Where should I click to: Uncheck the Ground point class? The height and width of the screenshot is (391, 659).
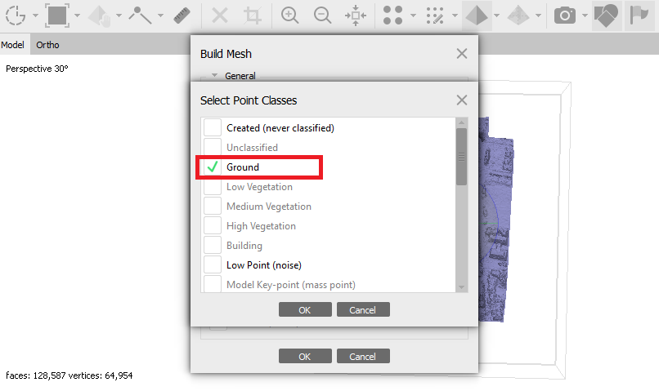[213, 167]
